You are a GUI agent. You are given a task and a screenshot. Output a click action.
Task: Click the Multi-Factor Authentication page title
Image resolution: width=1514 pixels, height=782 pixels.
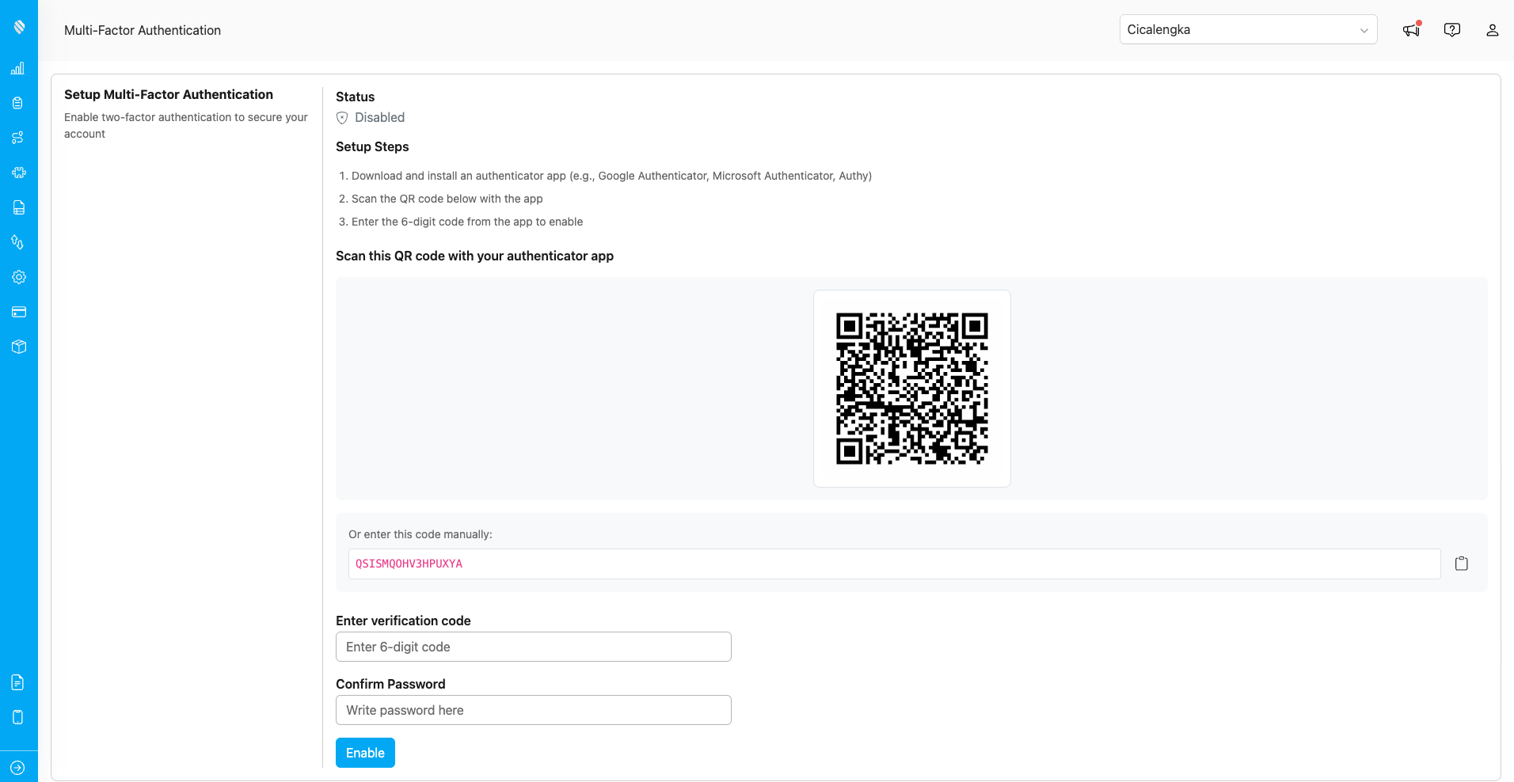143,30
